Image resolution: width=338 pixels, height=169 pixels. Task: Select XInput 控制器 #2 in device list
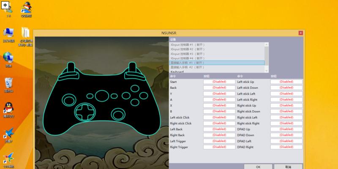217,49
